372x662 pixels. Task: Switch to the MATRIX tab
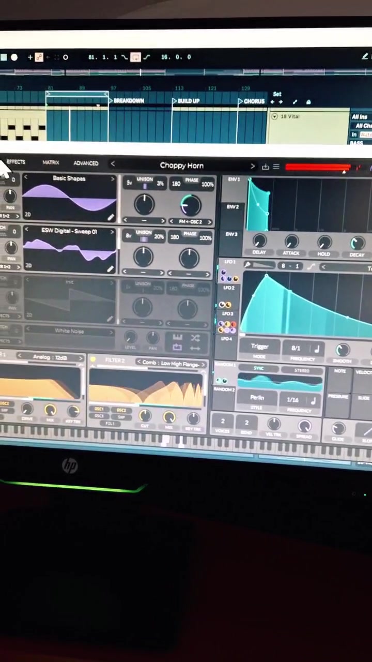click(x=51, y=162)
